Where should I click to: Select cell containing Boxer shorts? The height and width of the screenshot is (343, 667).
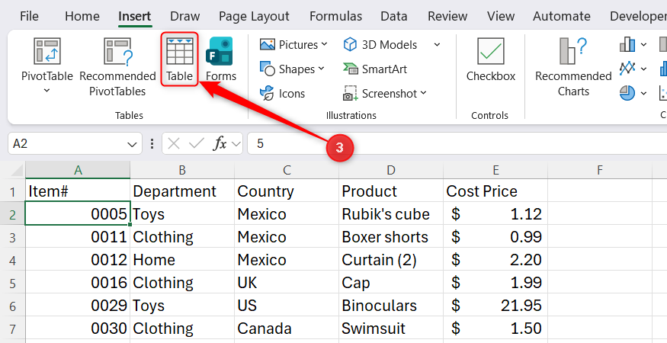391,237
